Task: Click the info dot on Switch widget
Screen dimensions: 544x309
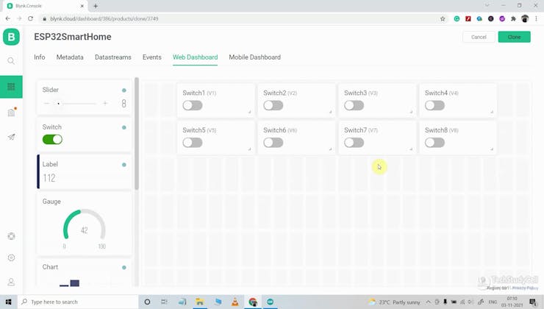Action: click(x=124, y=127)
